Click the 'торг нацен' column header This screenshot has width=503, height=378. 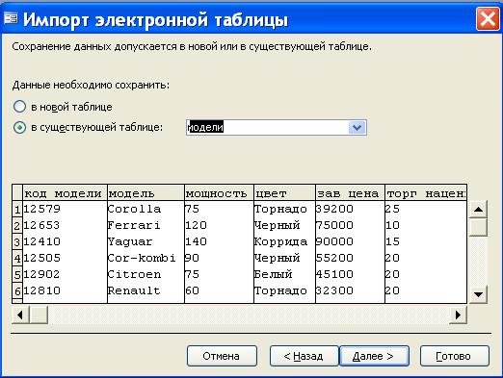point(426,193)
